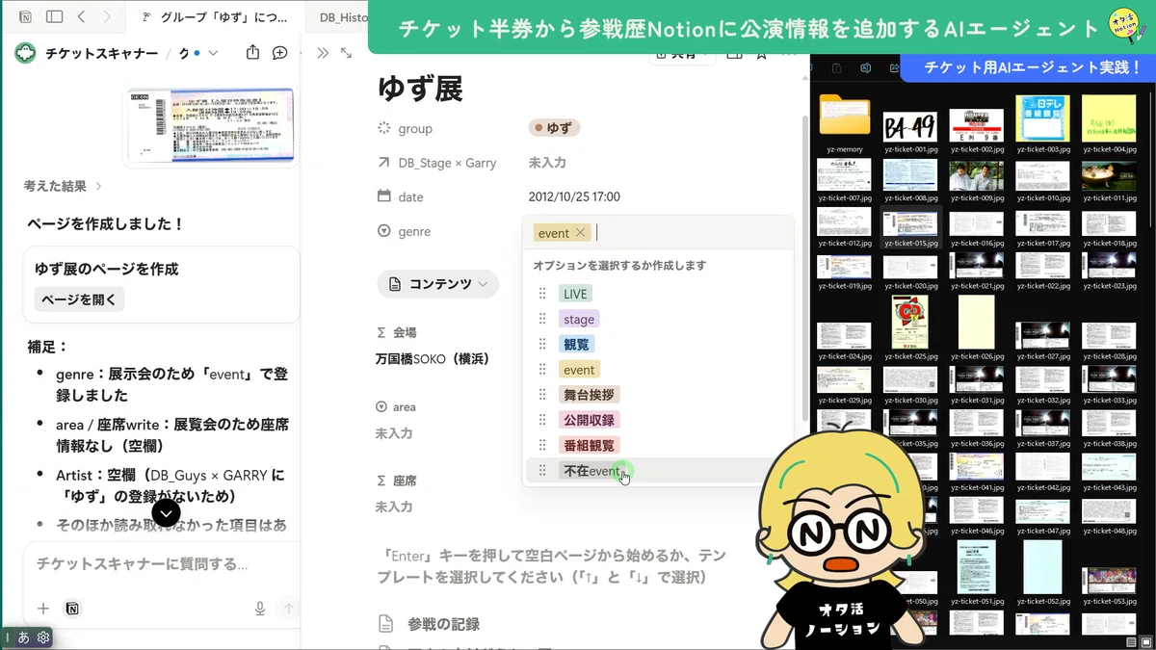Open the yz-memory folder
1156x650 pixels.
[x=845, y=117]
